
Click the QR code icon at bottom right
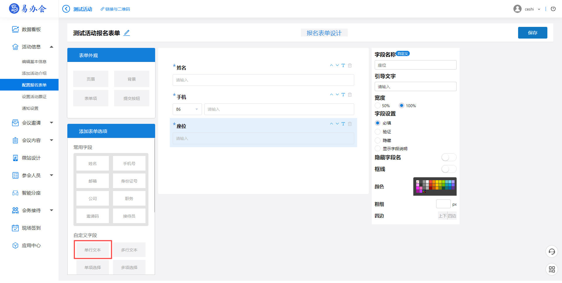click(x=552, y=269)
